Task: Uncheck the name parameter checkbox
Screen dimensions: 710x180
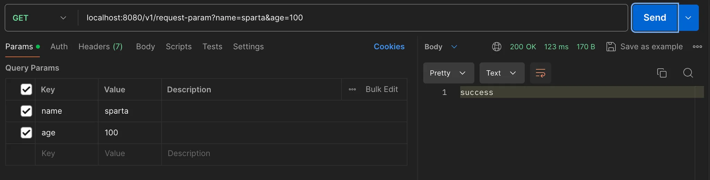Action: (26, 111)
